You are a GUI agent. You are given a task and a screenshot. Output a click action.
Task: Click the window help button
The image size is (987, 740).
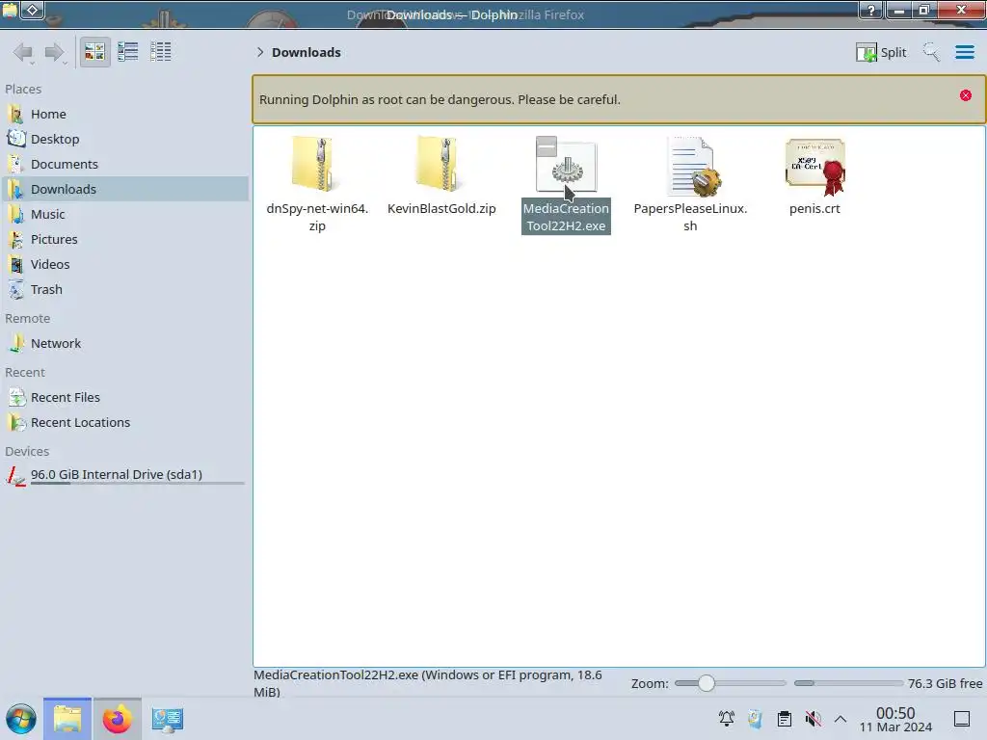[x=871, y=10]
